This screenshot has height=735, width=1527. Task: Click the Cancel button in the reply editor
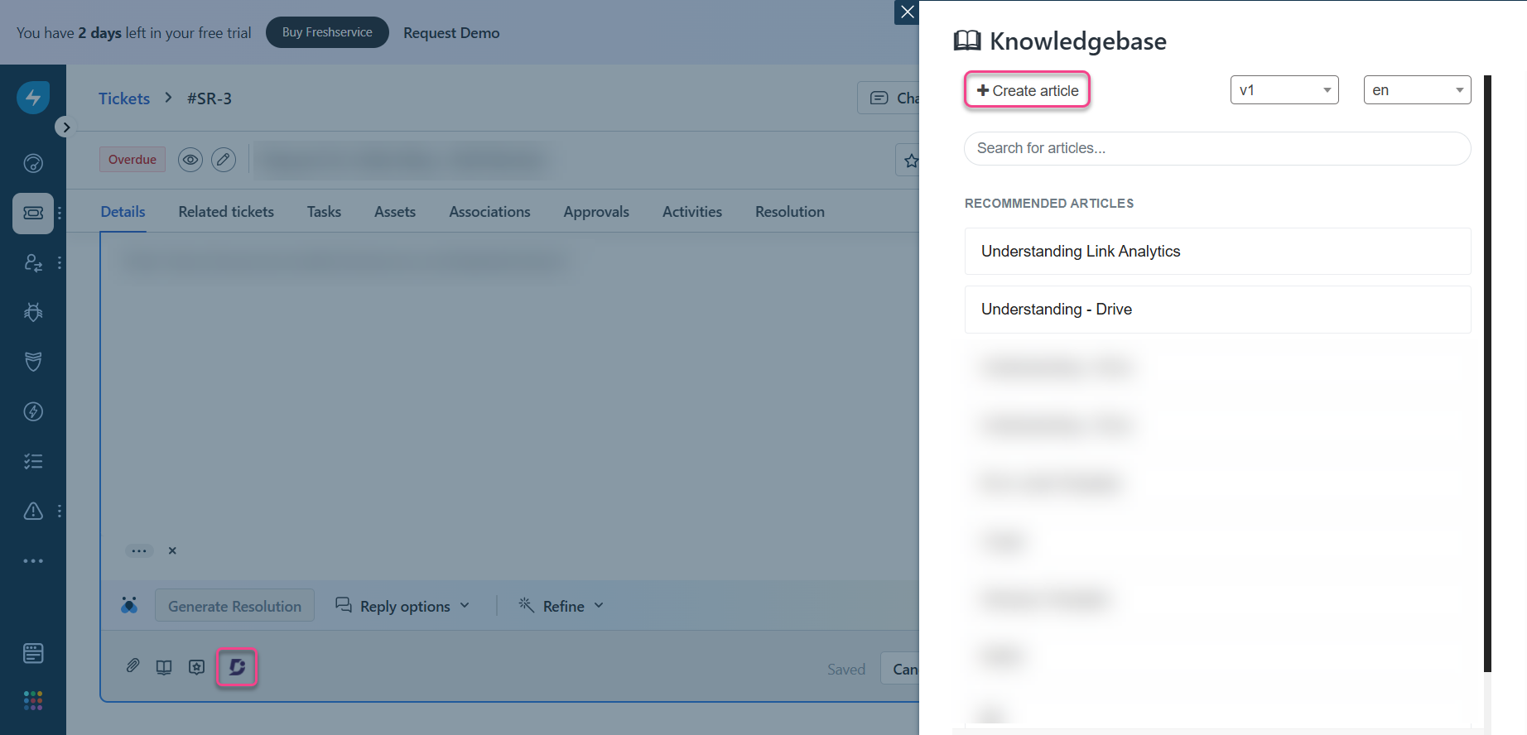click(x=900, y=669)
